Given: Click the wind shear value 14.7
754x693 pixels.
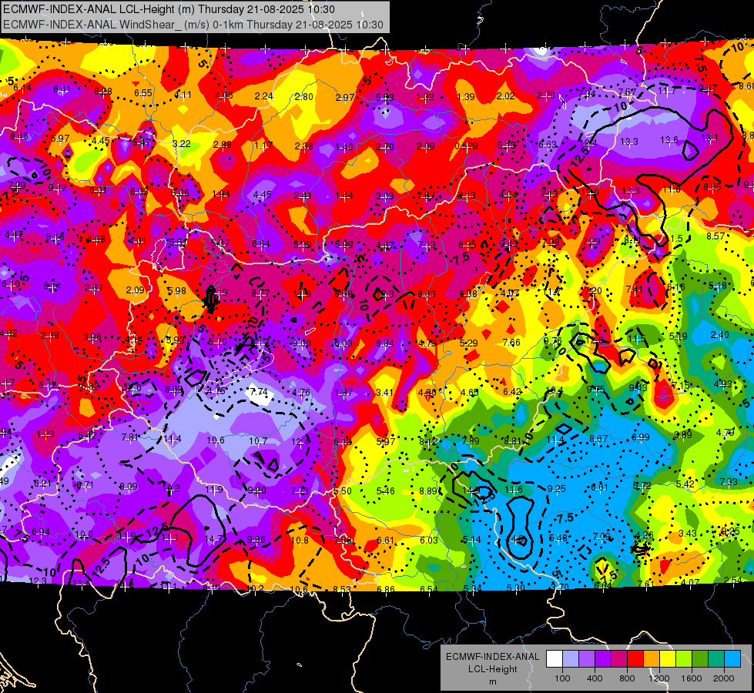Looking at the screenshot, I should pos(214,539).
